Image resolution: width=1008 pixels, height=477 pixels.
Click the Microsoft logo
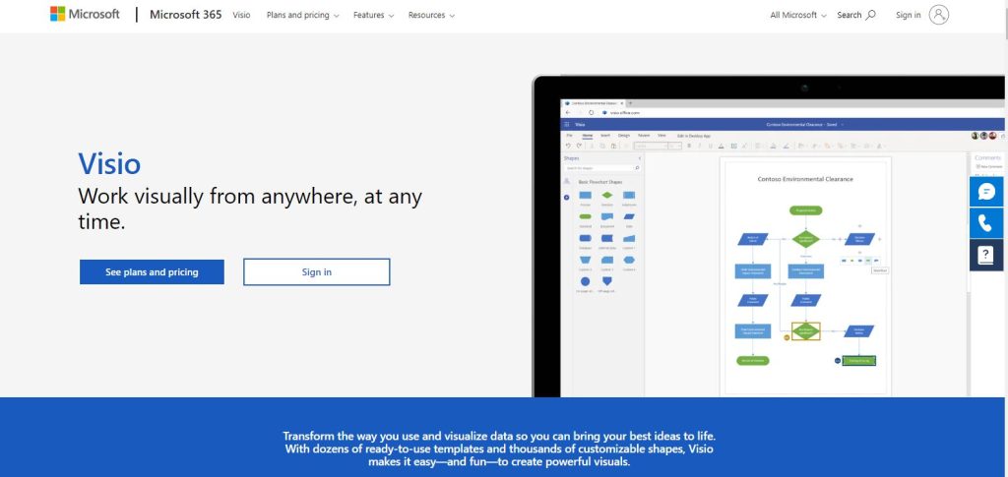point(85,15)
